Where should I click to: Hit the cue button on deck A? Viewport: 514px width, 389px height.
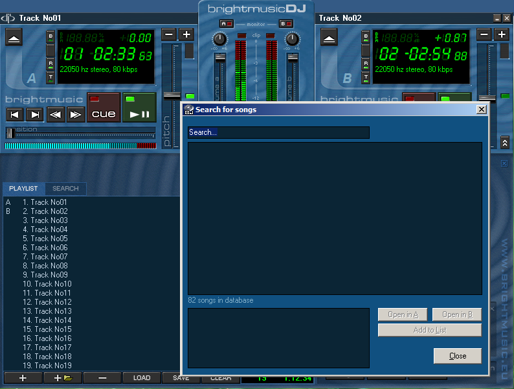(x=104, y=108)
